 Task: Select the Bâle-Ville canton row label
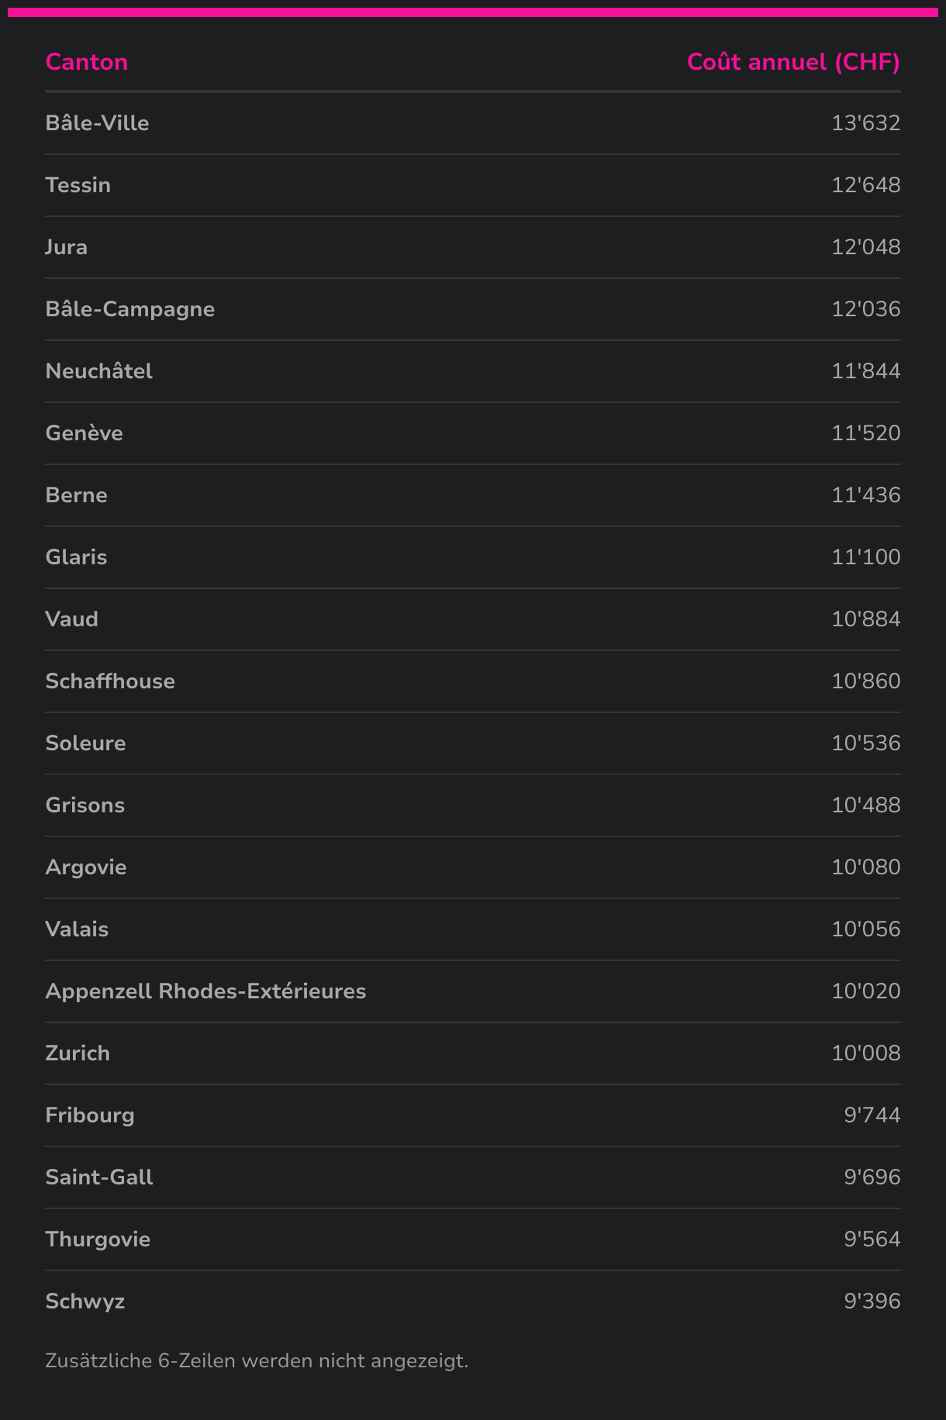click(x=97, y=123)
